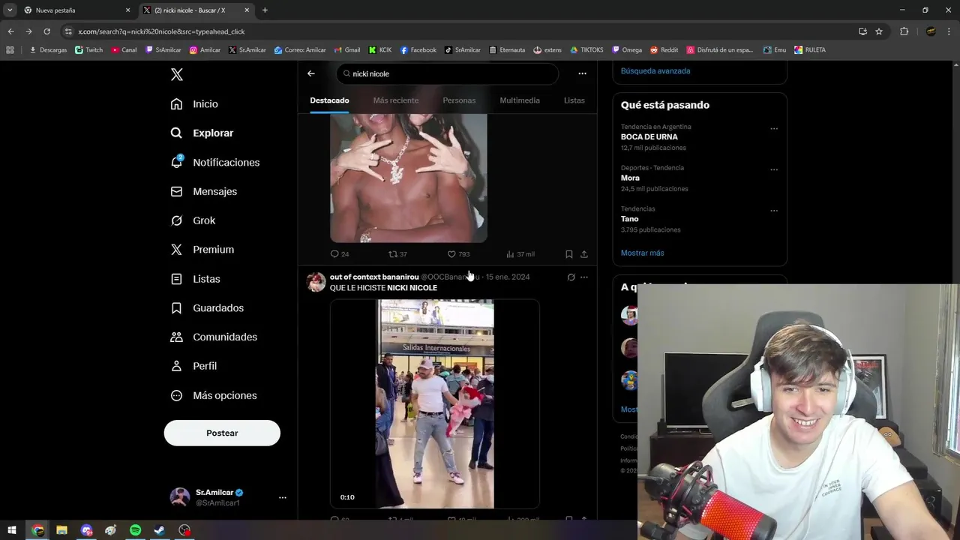960x540 pixels.
Task: Open Mensajes in the sidebar
Action: tap(203, 191)
